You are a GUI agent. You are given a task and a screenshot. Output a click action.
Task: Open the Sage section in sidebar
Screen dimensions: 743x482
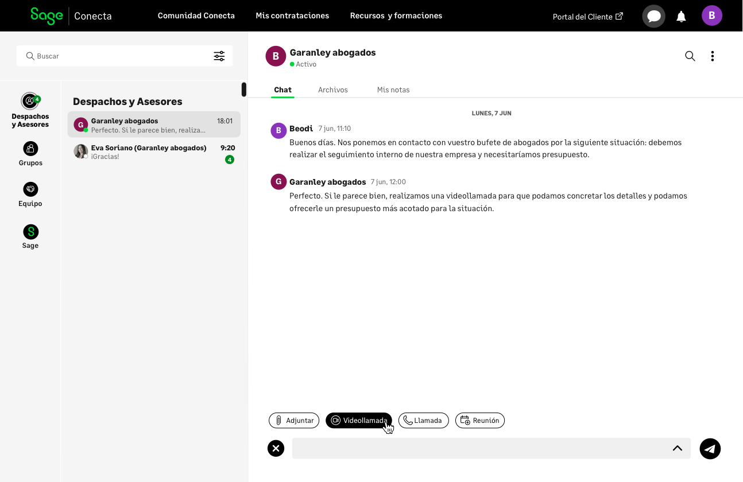tap(30, 236)
